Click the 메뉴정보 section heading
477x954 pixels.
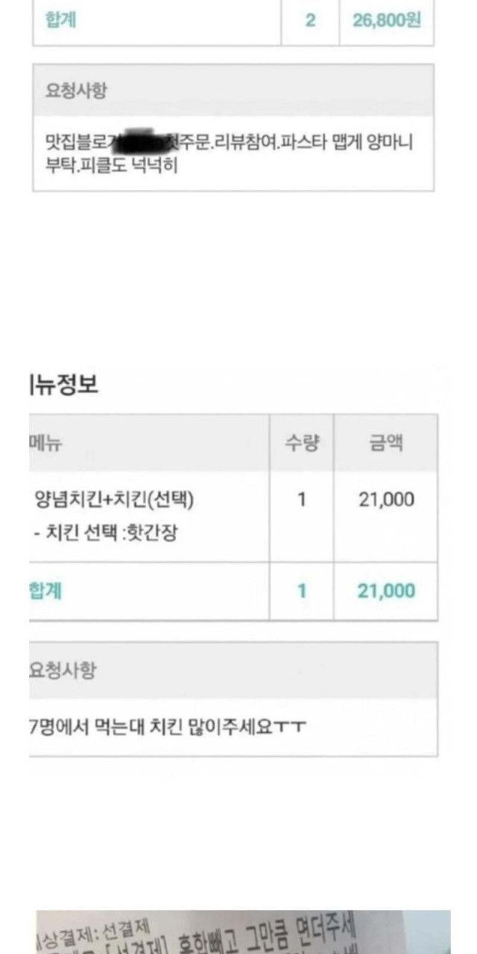(64, 385)
